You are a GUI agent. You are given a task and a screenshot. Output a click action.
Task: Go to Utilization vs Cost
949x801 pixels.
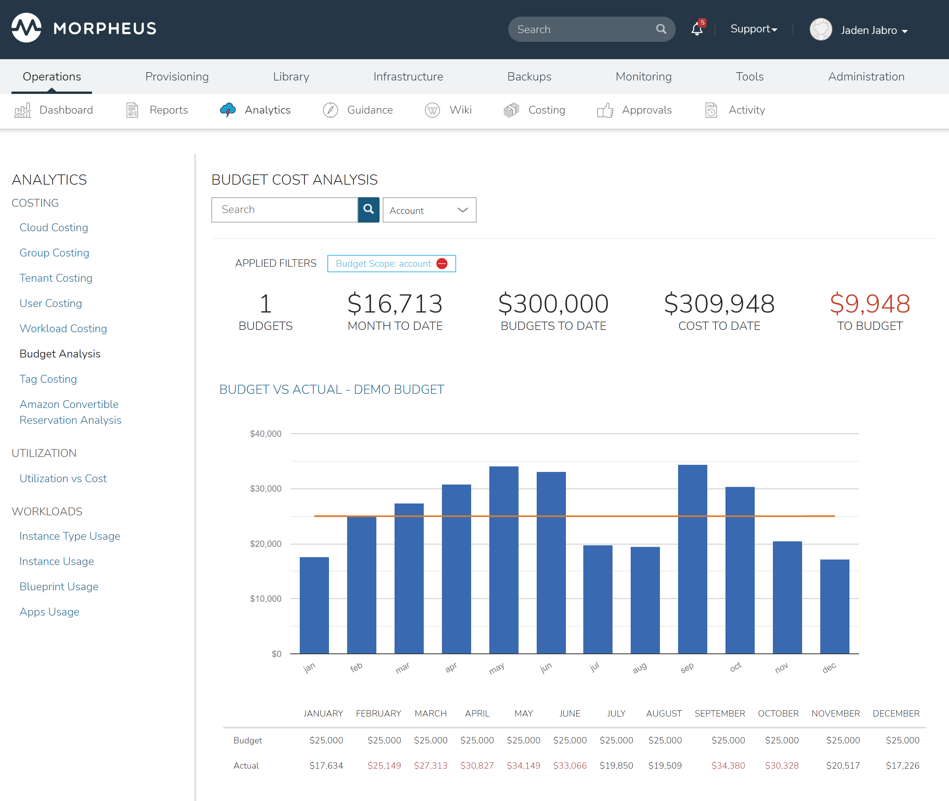(63, 478)
